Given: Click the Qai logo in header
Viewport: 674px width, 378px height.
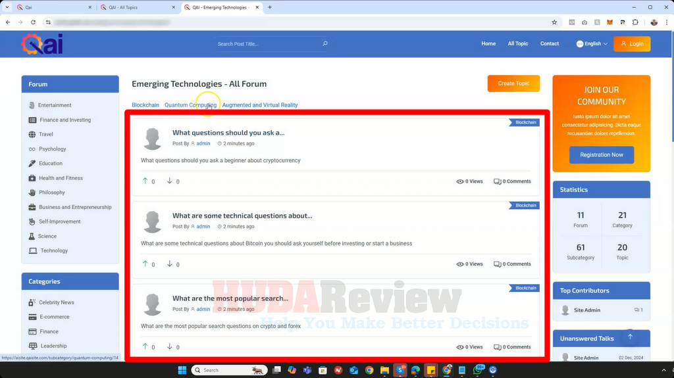Looking at the screenshot, I should 42,44.
